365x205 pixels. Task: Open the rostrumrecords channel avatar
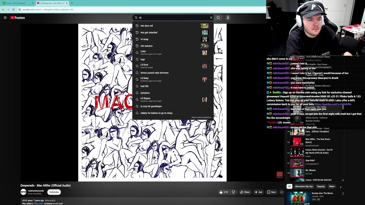coord(23,192)
